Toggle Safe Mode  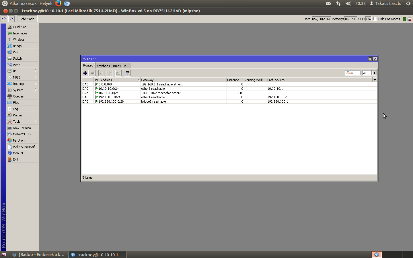pos(27,19)
